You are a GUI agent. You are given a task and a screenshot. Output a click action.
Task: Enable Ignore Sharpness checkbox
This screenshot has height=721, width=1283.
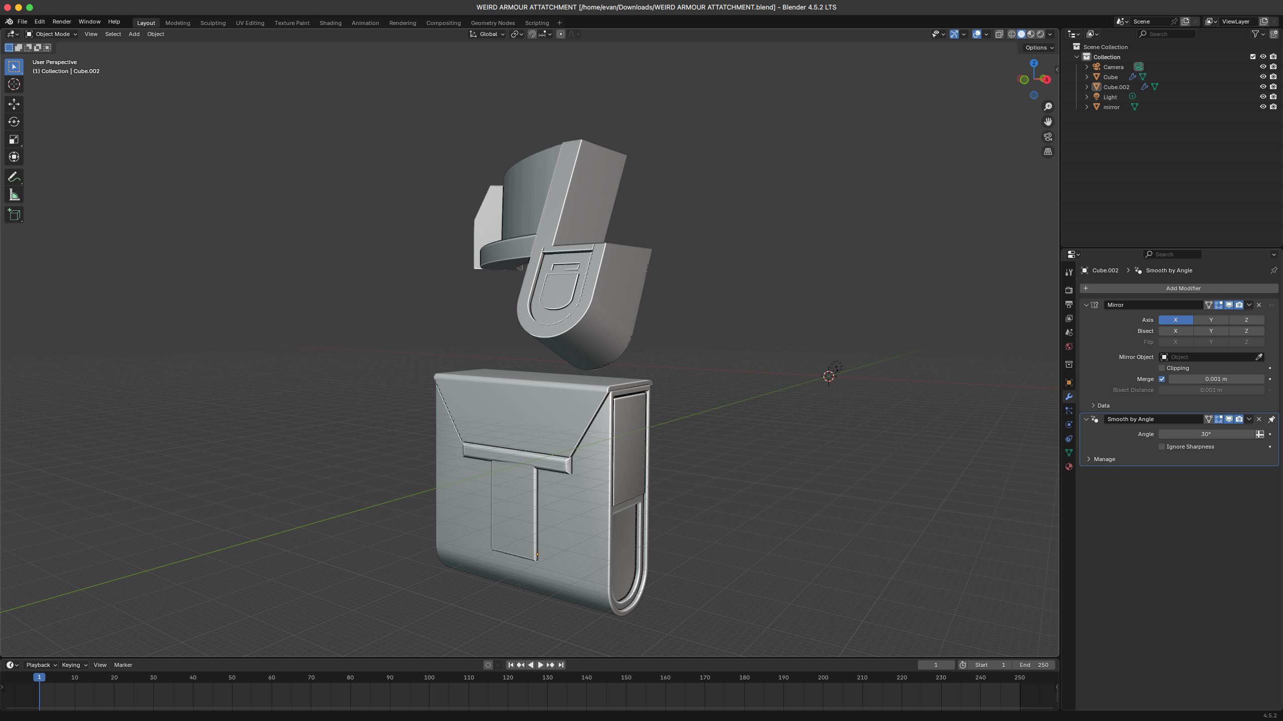pyautogui.click(x=1162, y=447)
